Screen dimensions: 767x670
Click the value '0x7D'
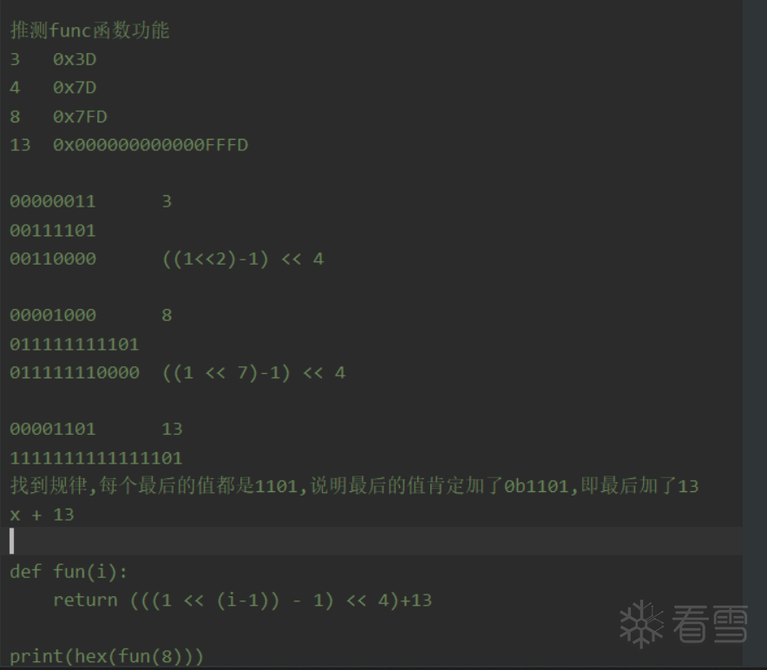coord(75,88)
